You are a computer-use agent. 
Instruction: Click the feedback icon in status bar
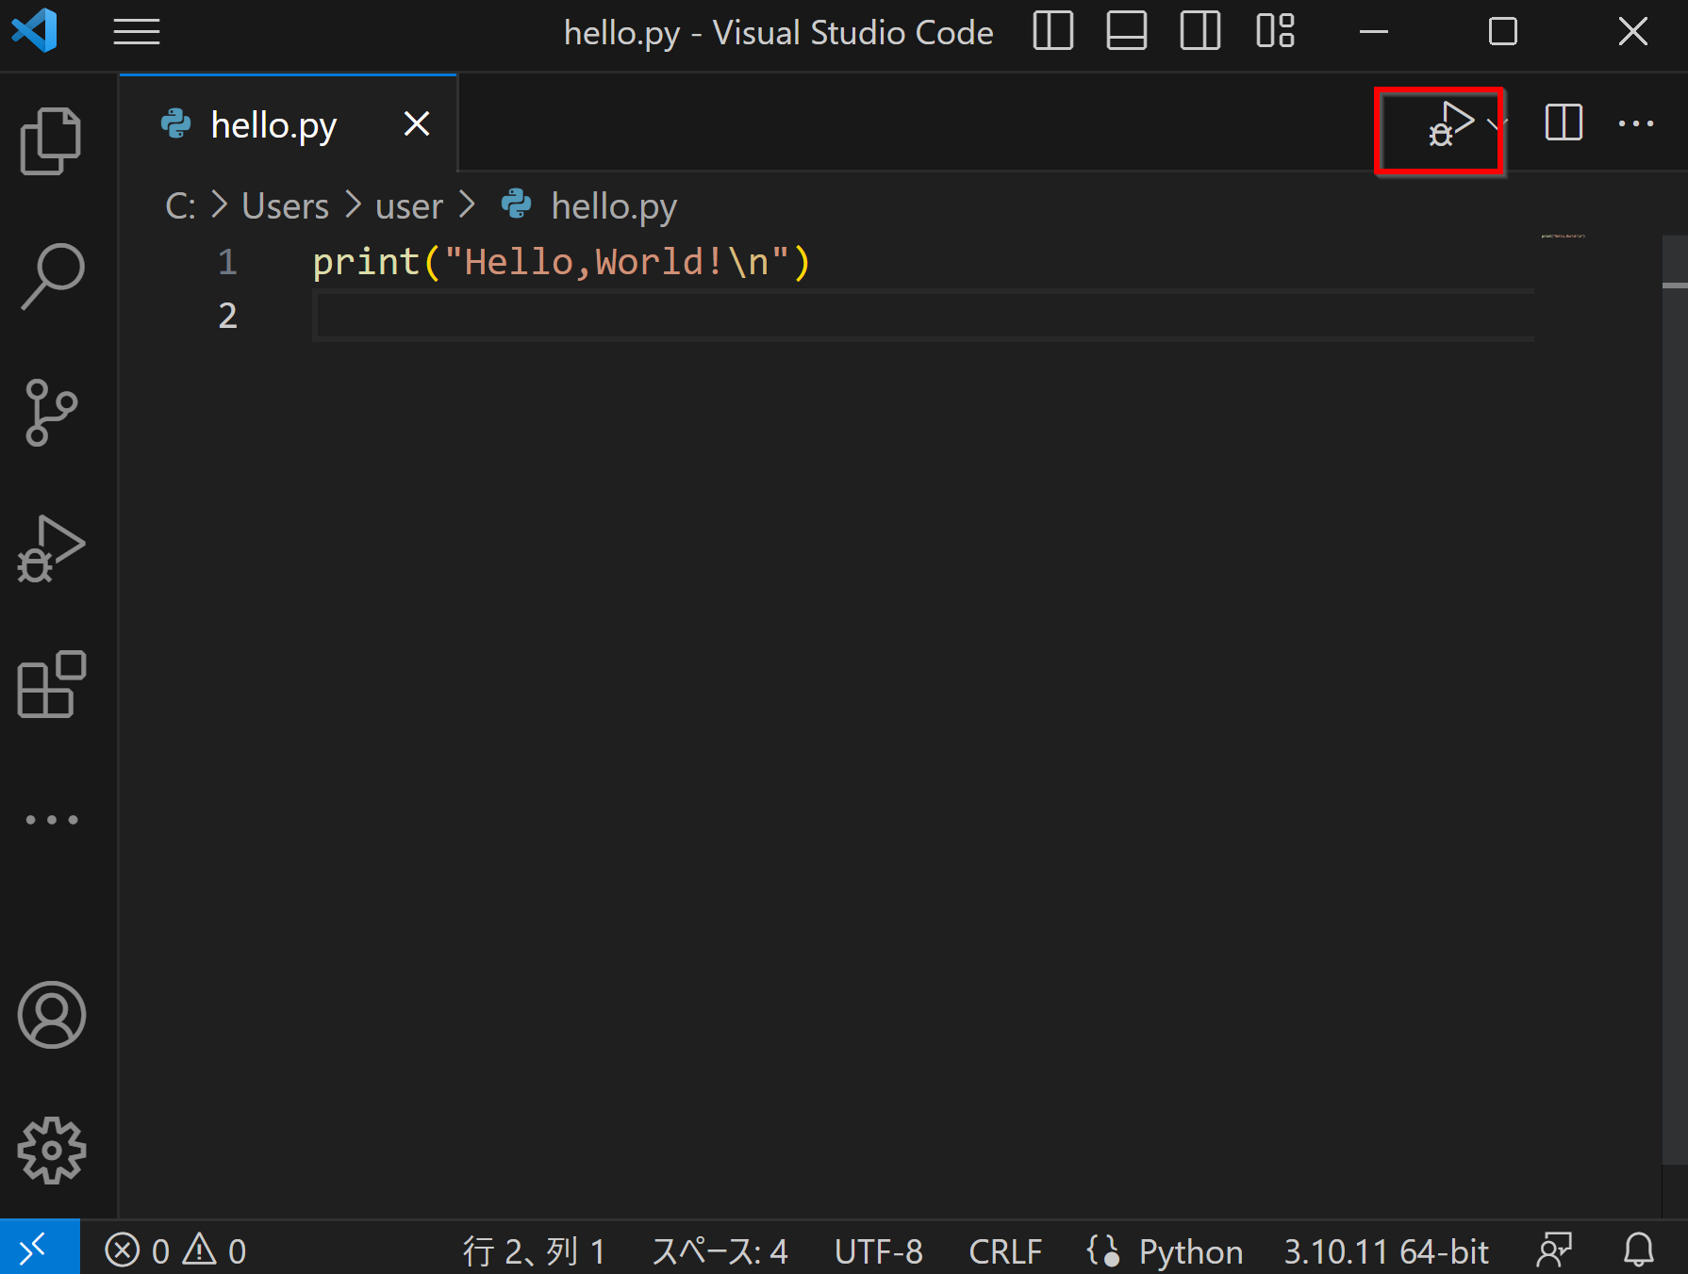coord(1554,1250)
